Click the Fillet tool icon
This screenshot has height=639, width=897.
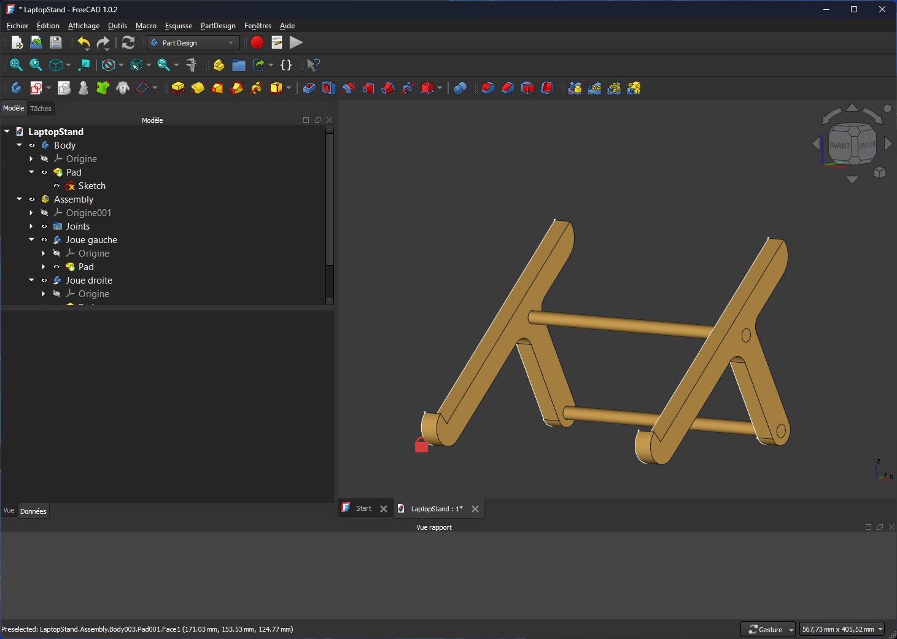click(x=487, y=88)
